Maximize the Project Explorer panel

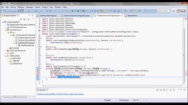pyautogui.click(x=33, y=15)
